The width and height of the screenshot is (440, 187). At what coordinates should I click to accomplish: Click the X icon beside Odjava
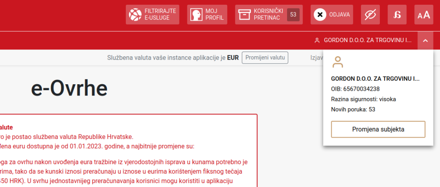pyautogui.click(x=320, y=15)
